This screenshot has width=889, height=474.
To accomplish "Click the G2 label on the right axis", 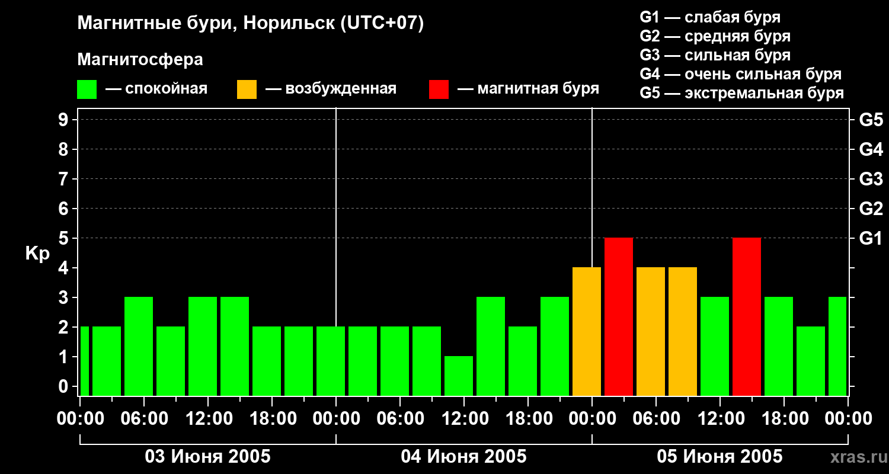I will [x=871, y=209].
